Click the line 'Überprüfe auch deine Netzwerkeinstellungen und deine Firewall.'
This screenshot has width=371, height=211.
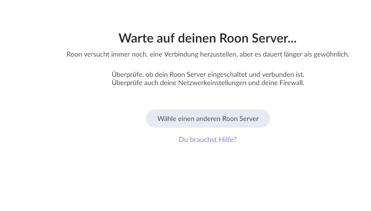click(208, 83)
